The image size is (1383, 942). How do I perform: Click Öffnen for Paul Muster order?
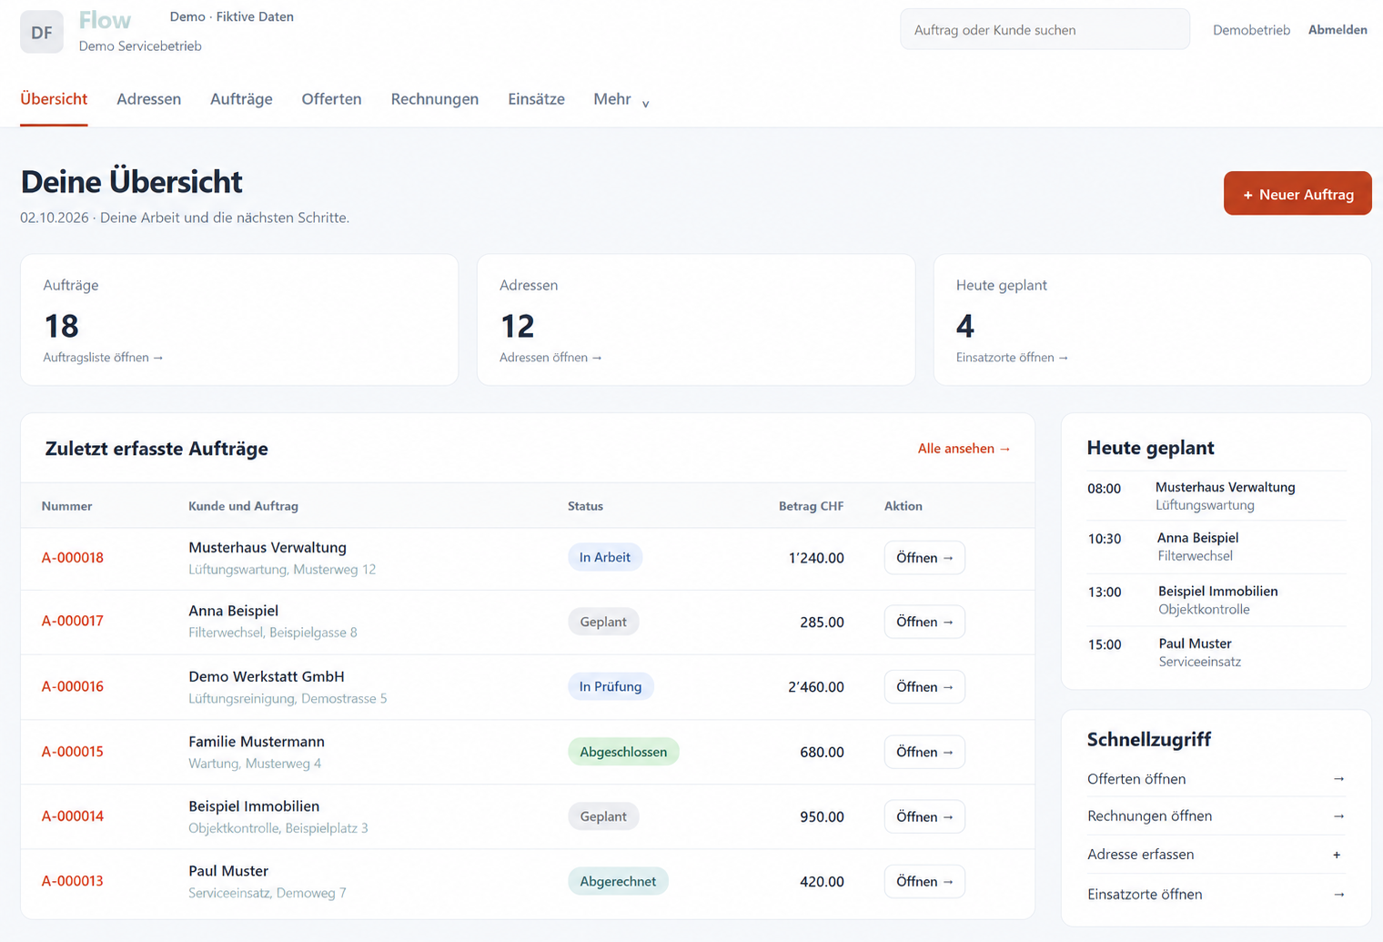[x=924, y=882]
